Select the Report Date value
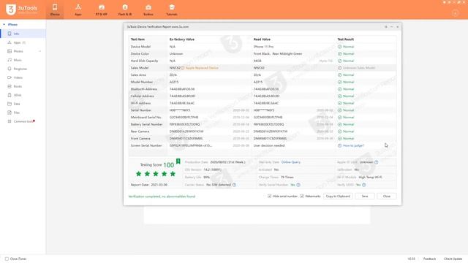 click(159, 185)
